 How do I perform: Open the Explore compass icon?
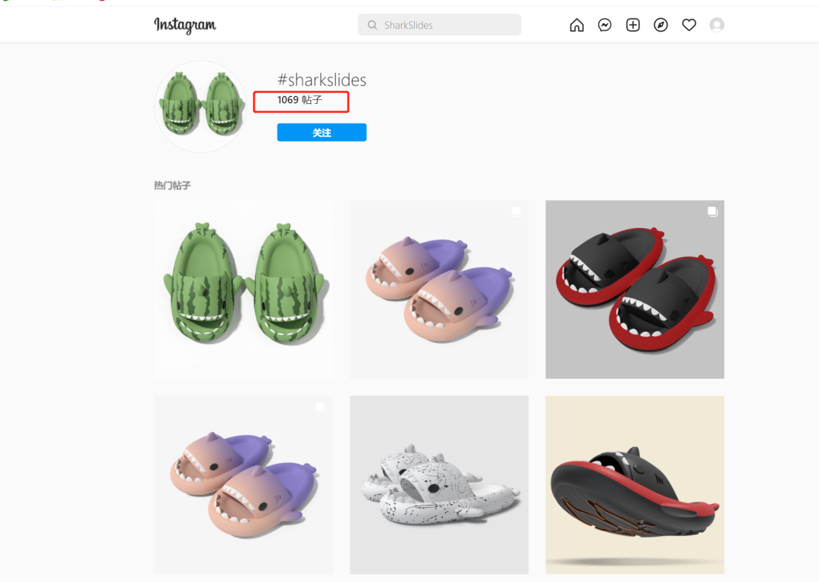tap(661, 25)
